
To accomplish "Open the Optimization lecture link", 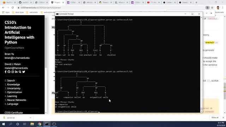I will (x=14, y=92).
